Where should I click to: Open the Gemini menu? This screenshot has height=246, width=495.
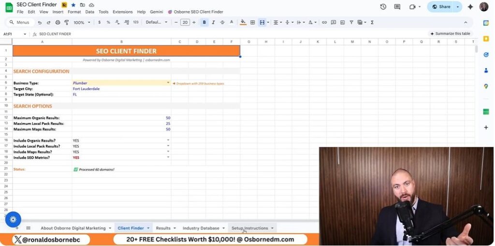[x=156, y=12]
